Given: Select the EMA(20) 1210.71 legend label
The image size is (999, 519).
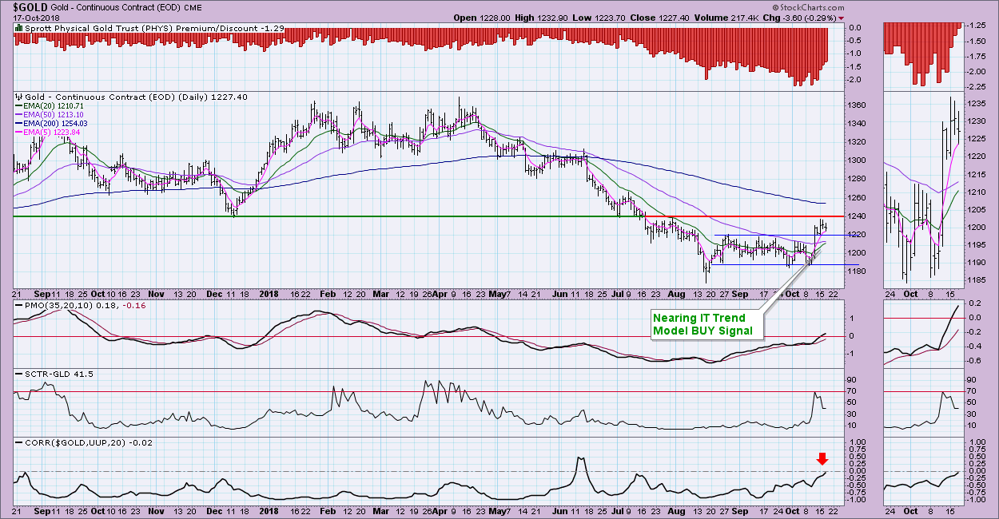Looking at the screenshot, I should click(53, 105).
